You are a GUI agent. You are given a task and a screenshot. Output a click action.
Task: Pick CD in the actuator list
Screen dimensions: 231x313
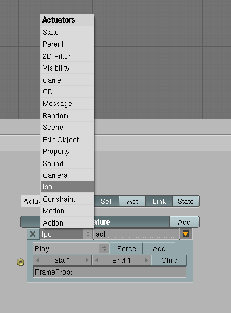point(67,92)
